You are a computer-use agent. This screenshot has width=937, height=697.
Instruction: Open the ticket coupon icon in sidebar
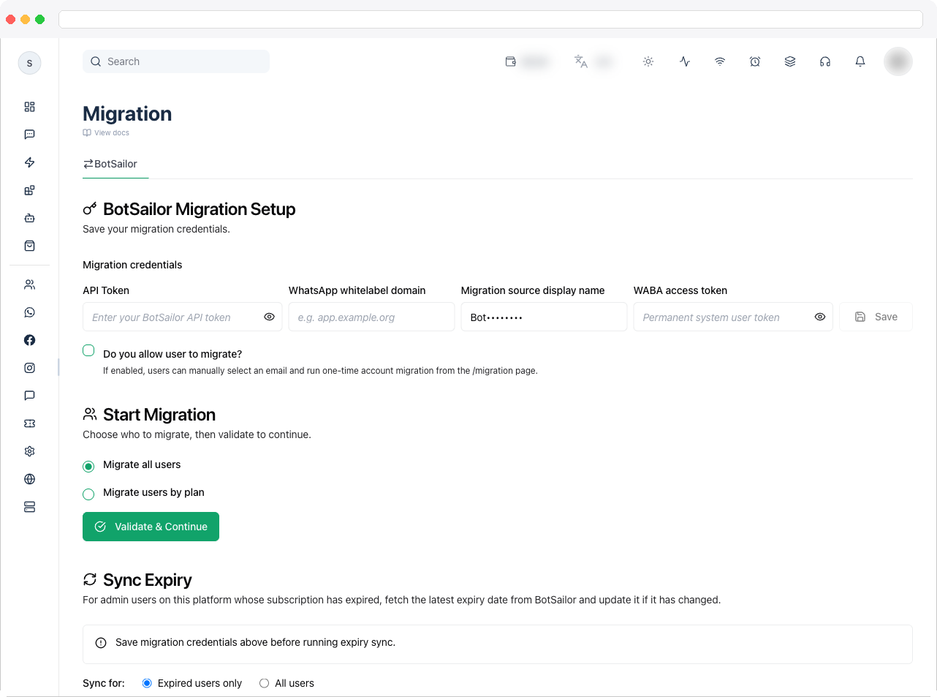click(29, 423)
